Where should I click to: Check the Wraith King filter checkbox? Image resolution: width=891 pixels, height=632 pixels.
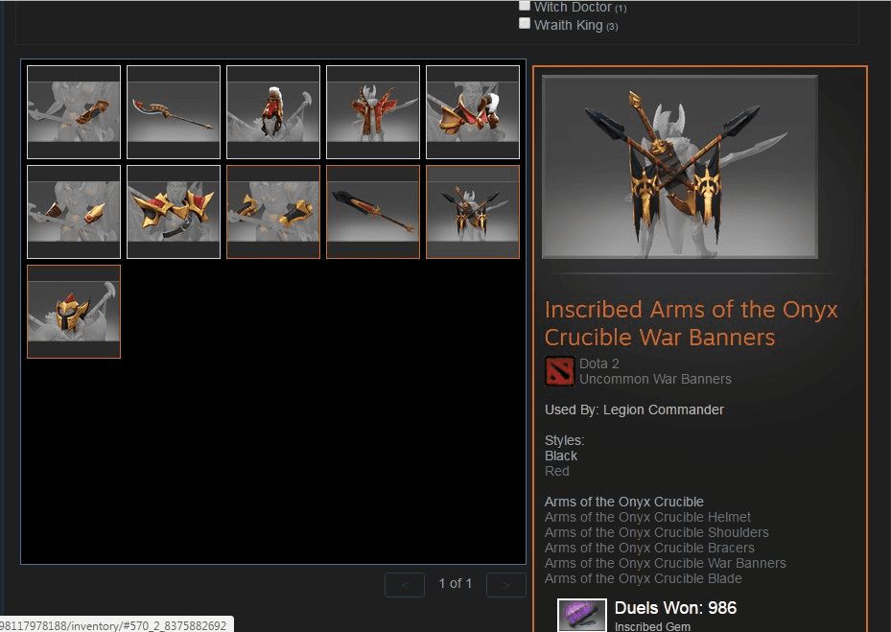click(x=525, y=23)
